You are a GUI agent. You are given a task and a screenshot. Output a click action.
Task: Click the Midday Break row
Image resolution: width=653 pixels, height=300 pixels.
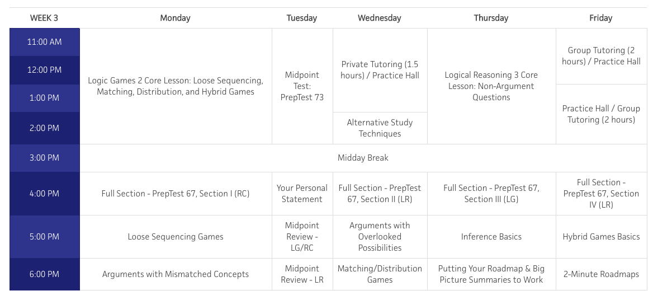click(x=363, y=158)
